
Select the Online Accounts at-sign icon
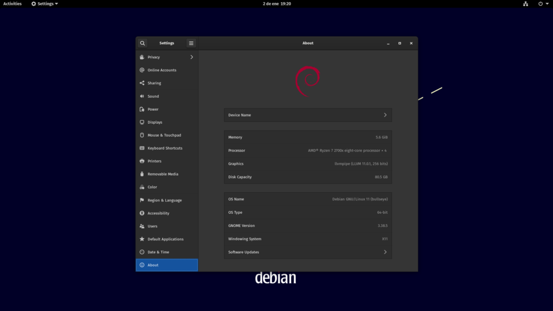click(142, 70)
